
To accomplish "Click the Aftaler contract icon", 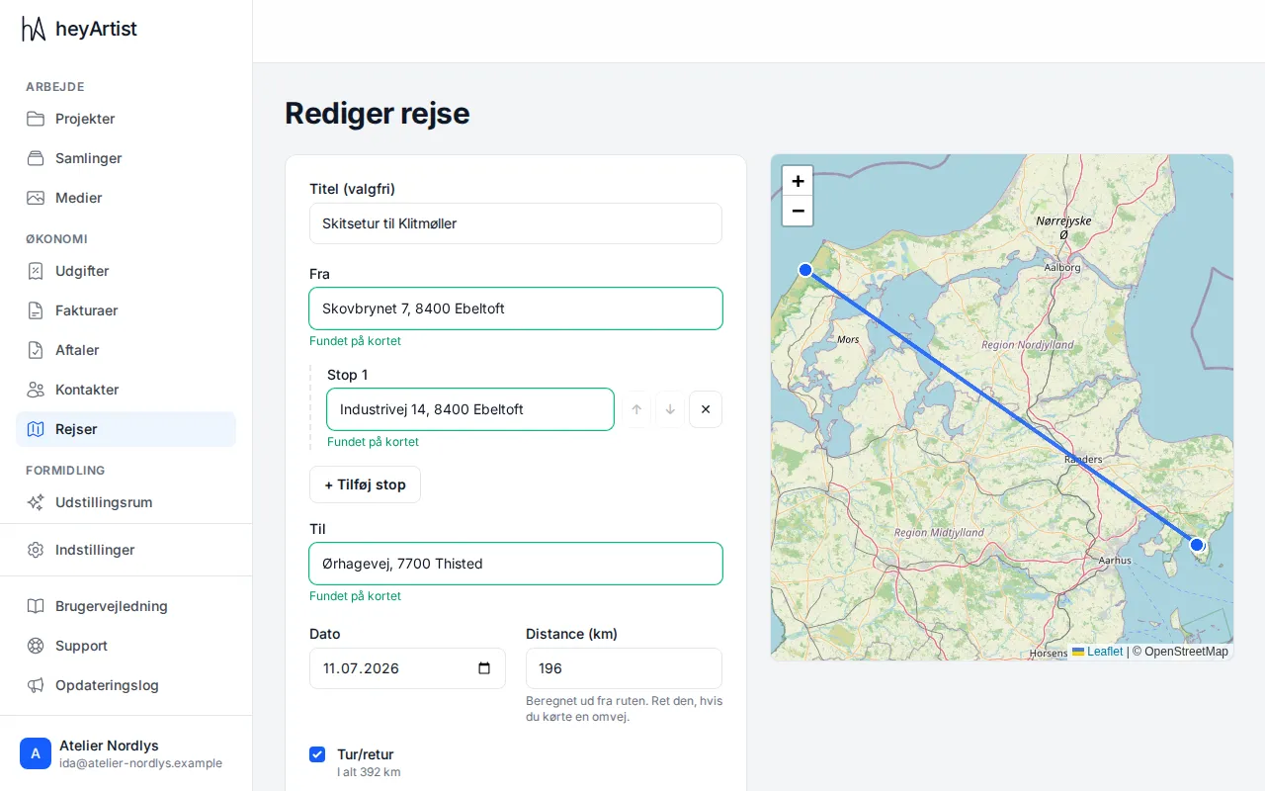I will point(36,350).
